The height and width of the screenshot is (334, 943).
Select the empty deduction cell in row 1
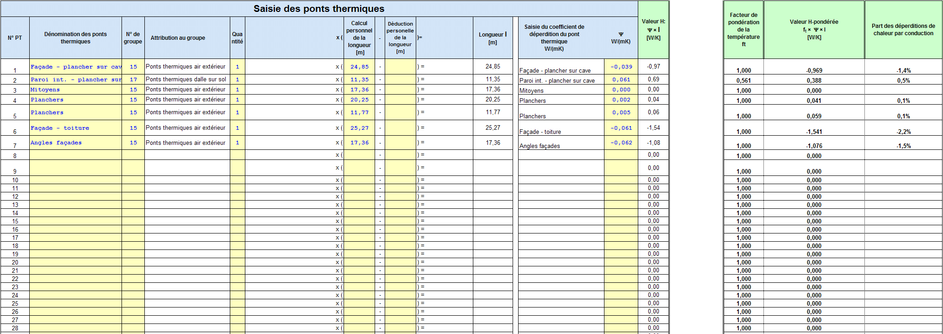[x=400, y=67]
